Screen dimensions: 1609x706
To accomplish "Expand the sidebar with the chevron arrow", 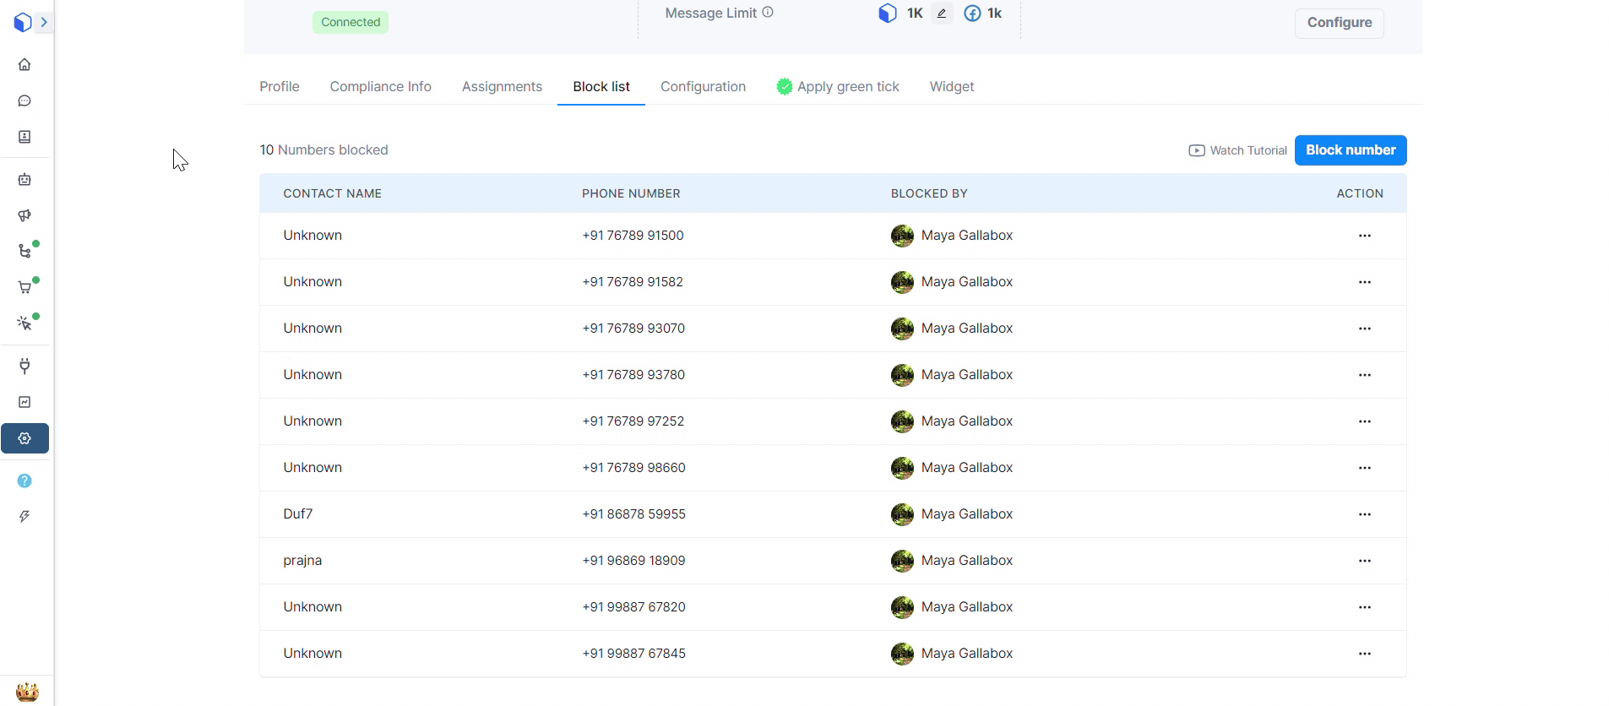I will [x=44, y=22].
